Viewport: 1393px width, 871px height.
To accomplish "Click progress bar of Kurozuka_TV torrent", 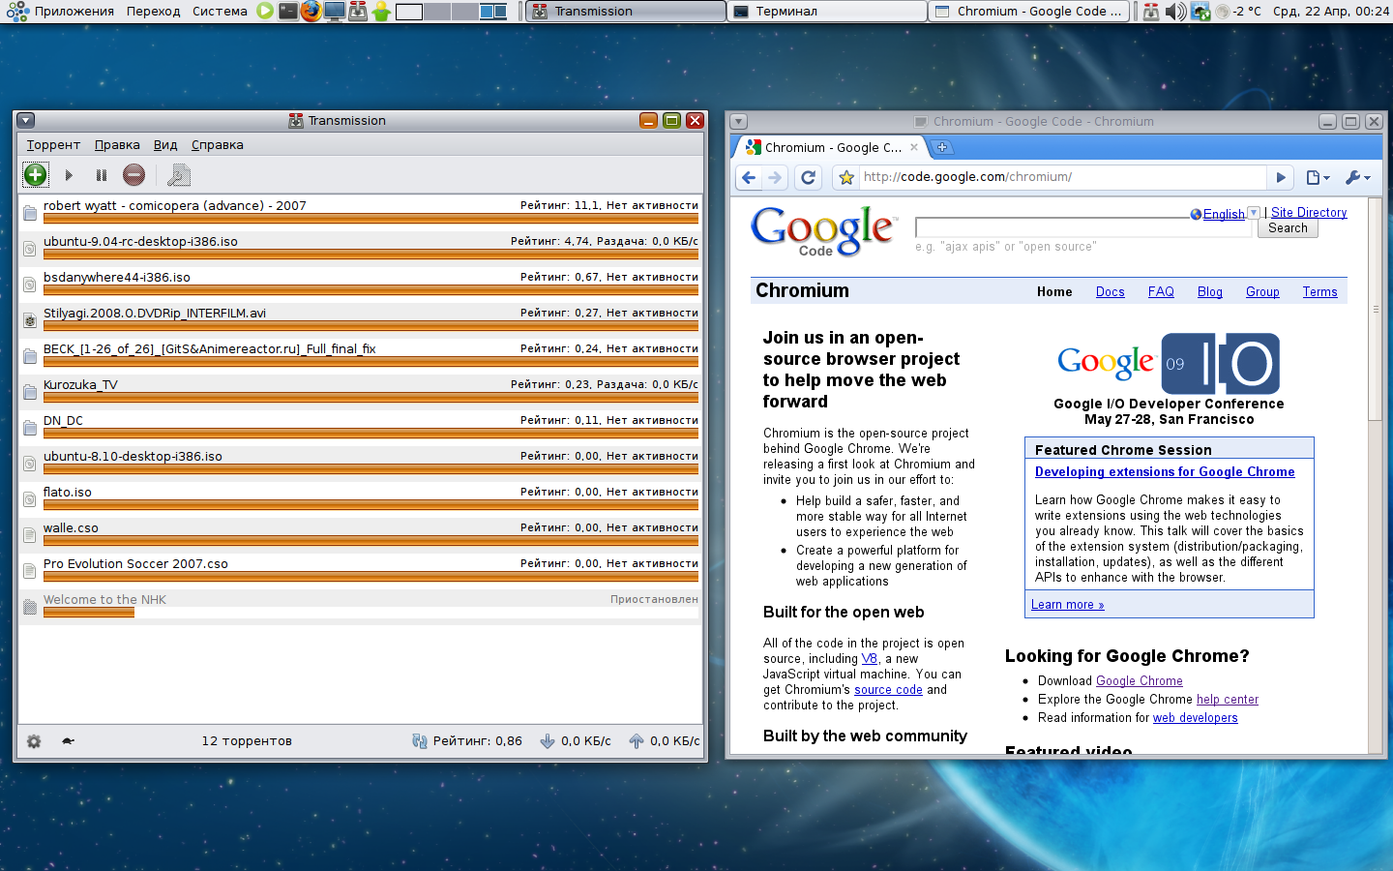I will tap(370, 398).
